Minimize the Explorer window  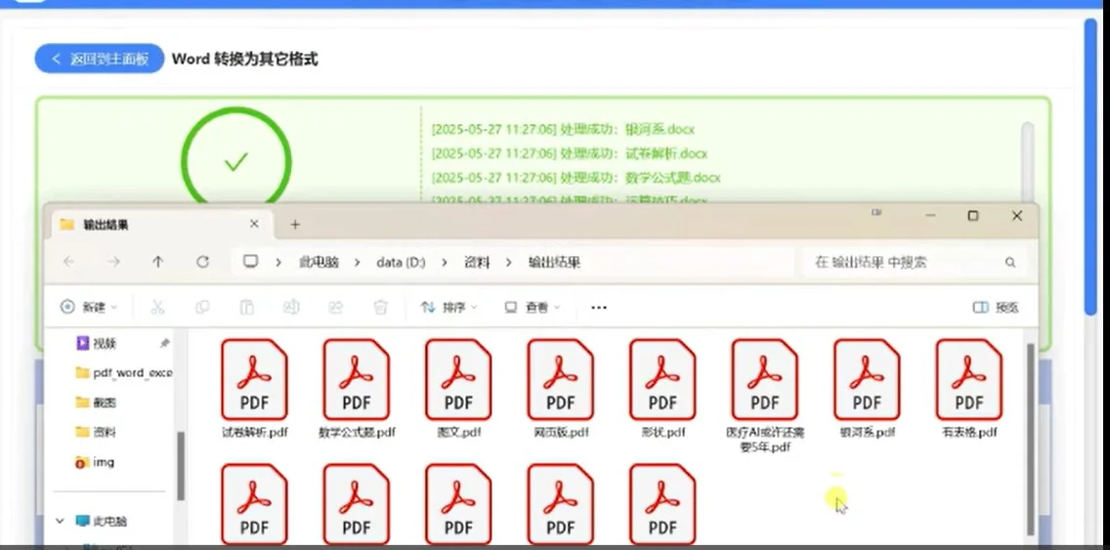click(930, 215)
